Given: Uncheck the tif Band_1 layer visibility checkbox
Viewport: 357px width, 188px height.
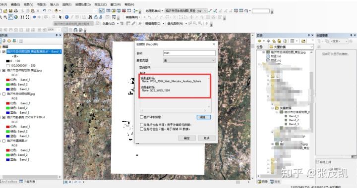Looking at the screenshot, I should (4, 51).
